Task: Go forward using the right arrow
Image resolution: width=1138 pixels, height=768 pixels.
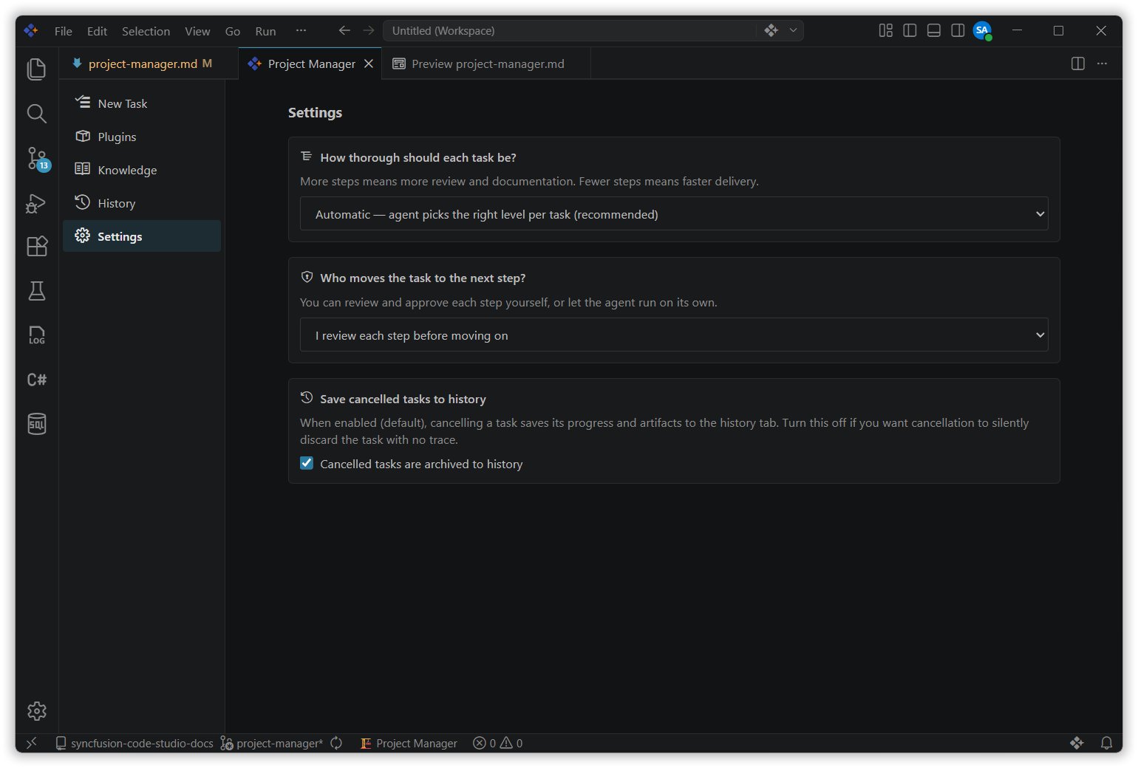Action: pyautogui.click(x=369, y=30)
